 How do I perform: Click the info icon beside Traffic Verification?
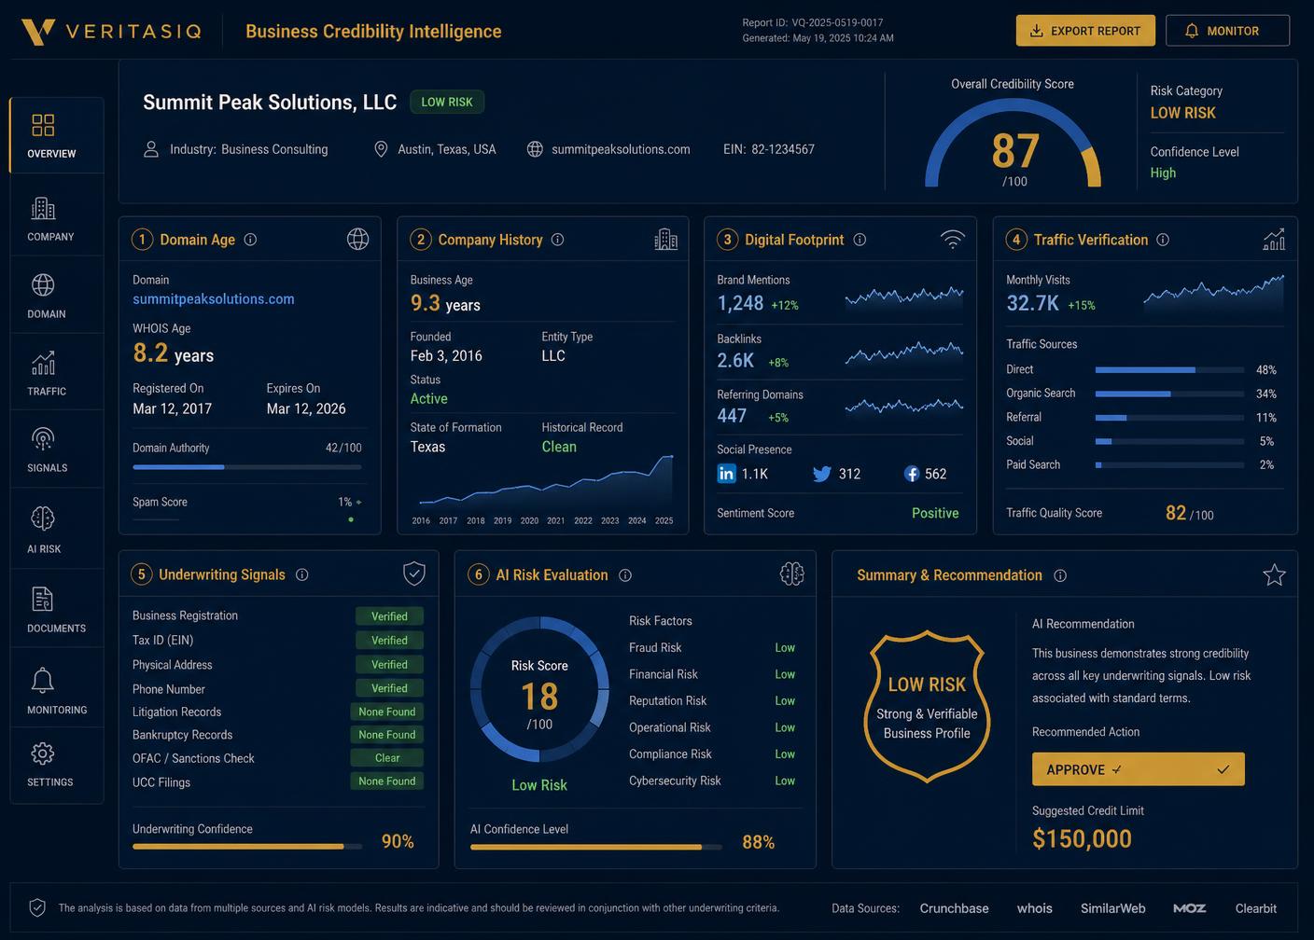(1163, 240)
